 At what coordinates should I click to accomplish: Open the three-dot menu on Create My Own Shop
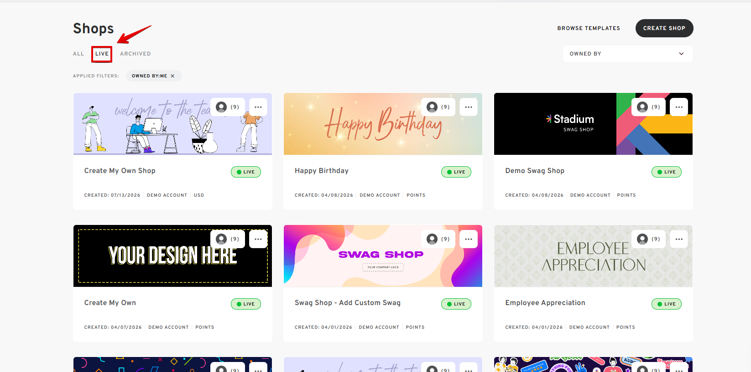point(258,107)
